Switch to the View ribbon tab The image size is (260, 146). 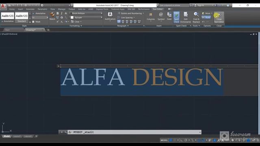pos(52,9)
